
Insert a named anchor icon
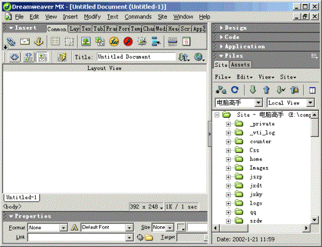(x=39, y=42)
